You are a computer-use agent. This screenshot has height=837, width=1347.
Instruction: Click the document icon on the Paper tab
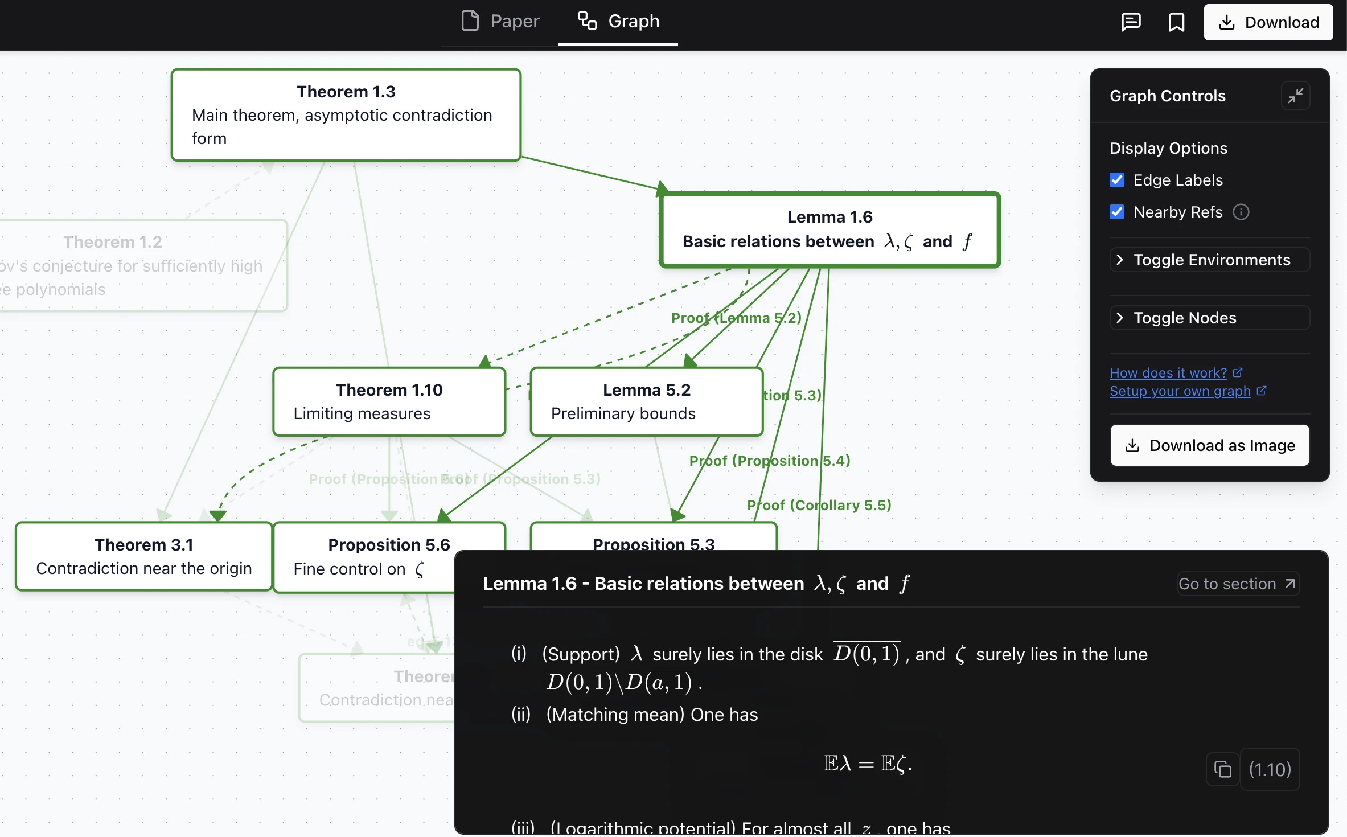[x=470, y=20]
